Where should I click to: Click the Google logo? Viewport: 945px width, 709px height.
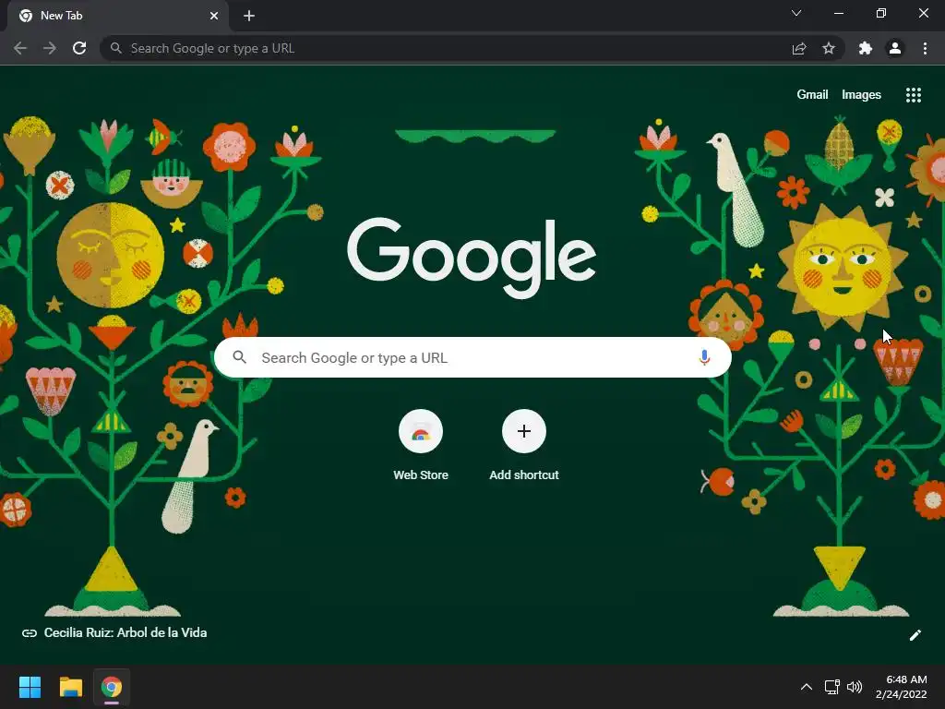click(x=472, y=257)
